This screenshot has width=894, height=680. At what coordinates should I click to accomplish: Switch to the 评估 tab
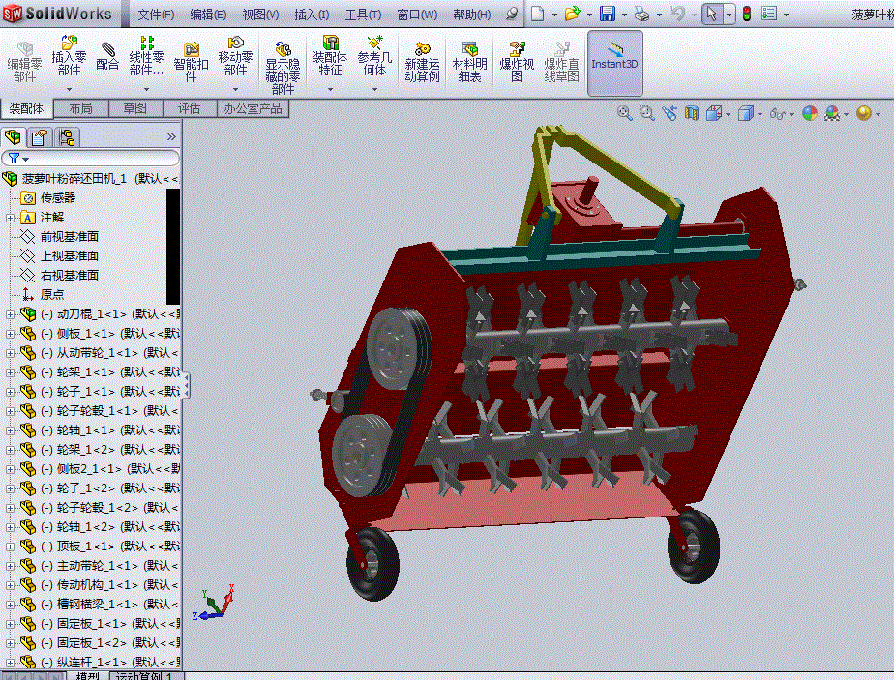pyautogui.click(x=189, y=108)
